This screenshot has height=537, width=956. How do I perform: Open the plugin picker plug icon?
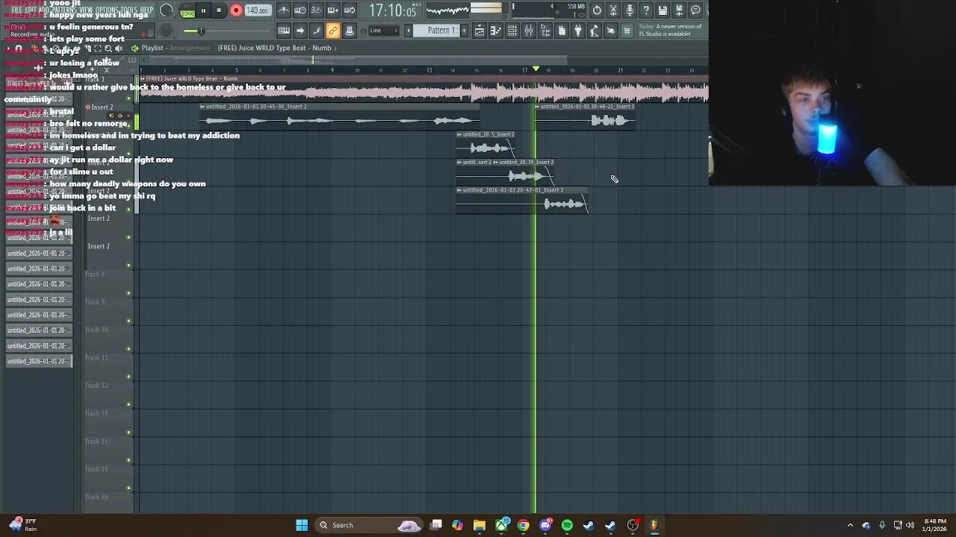(578, 31)
